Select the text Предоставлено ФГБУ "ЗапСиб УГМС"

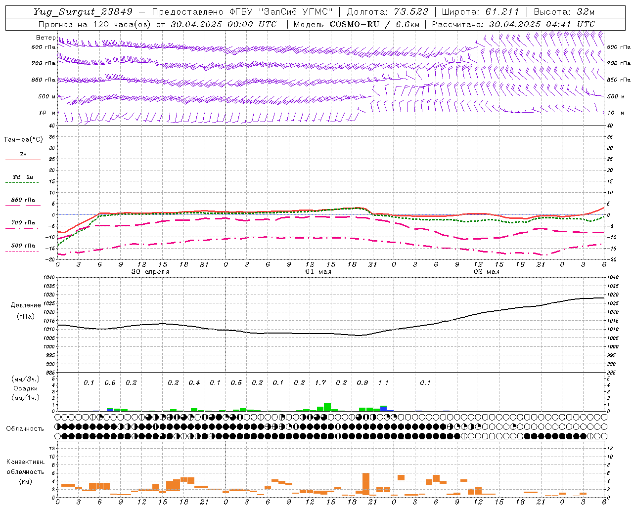coord(242,12)
